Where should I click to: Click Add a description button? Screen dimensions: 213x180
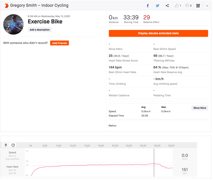40,30
